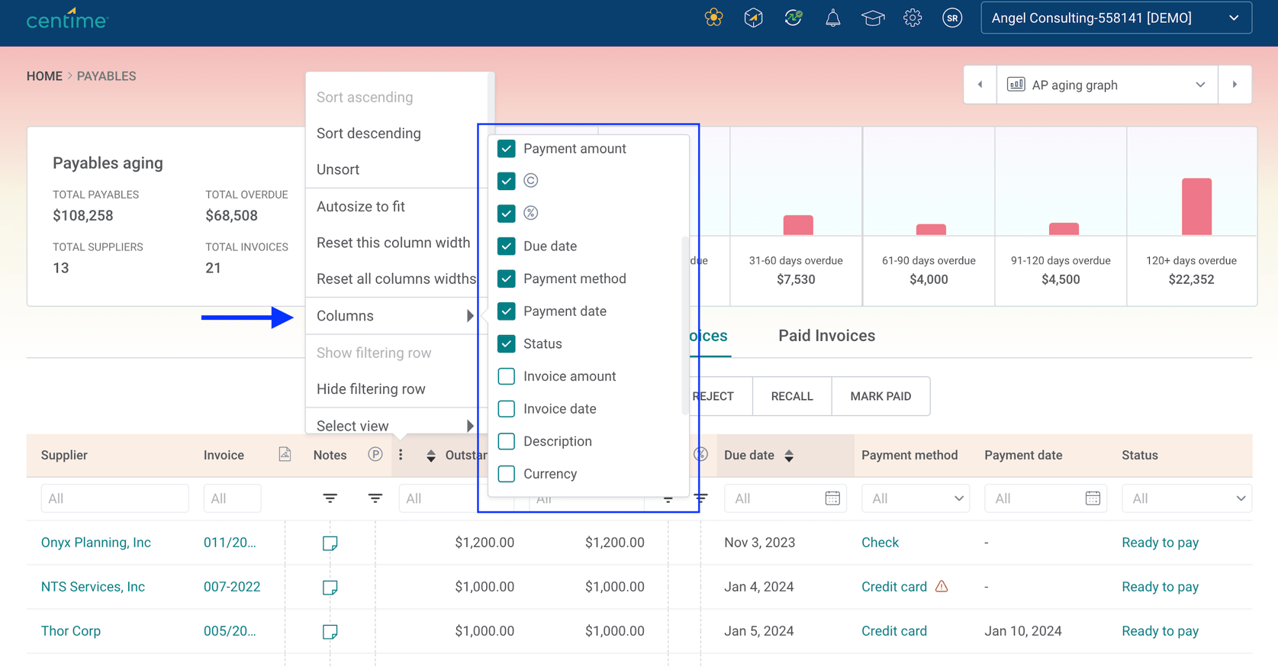Click Hide filtering row
Image resolution: width=1278 pixels, height=667 pixels.
371,389
